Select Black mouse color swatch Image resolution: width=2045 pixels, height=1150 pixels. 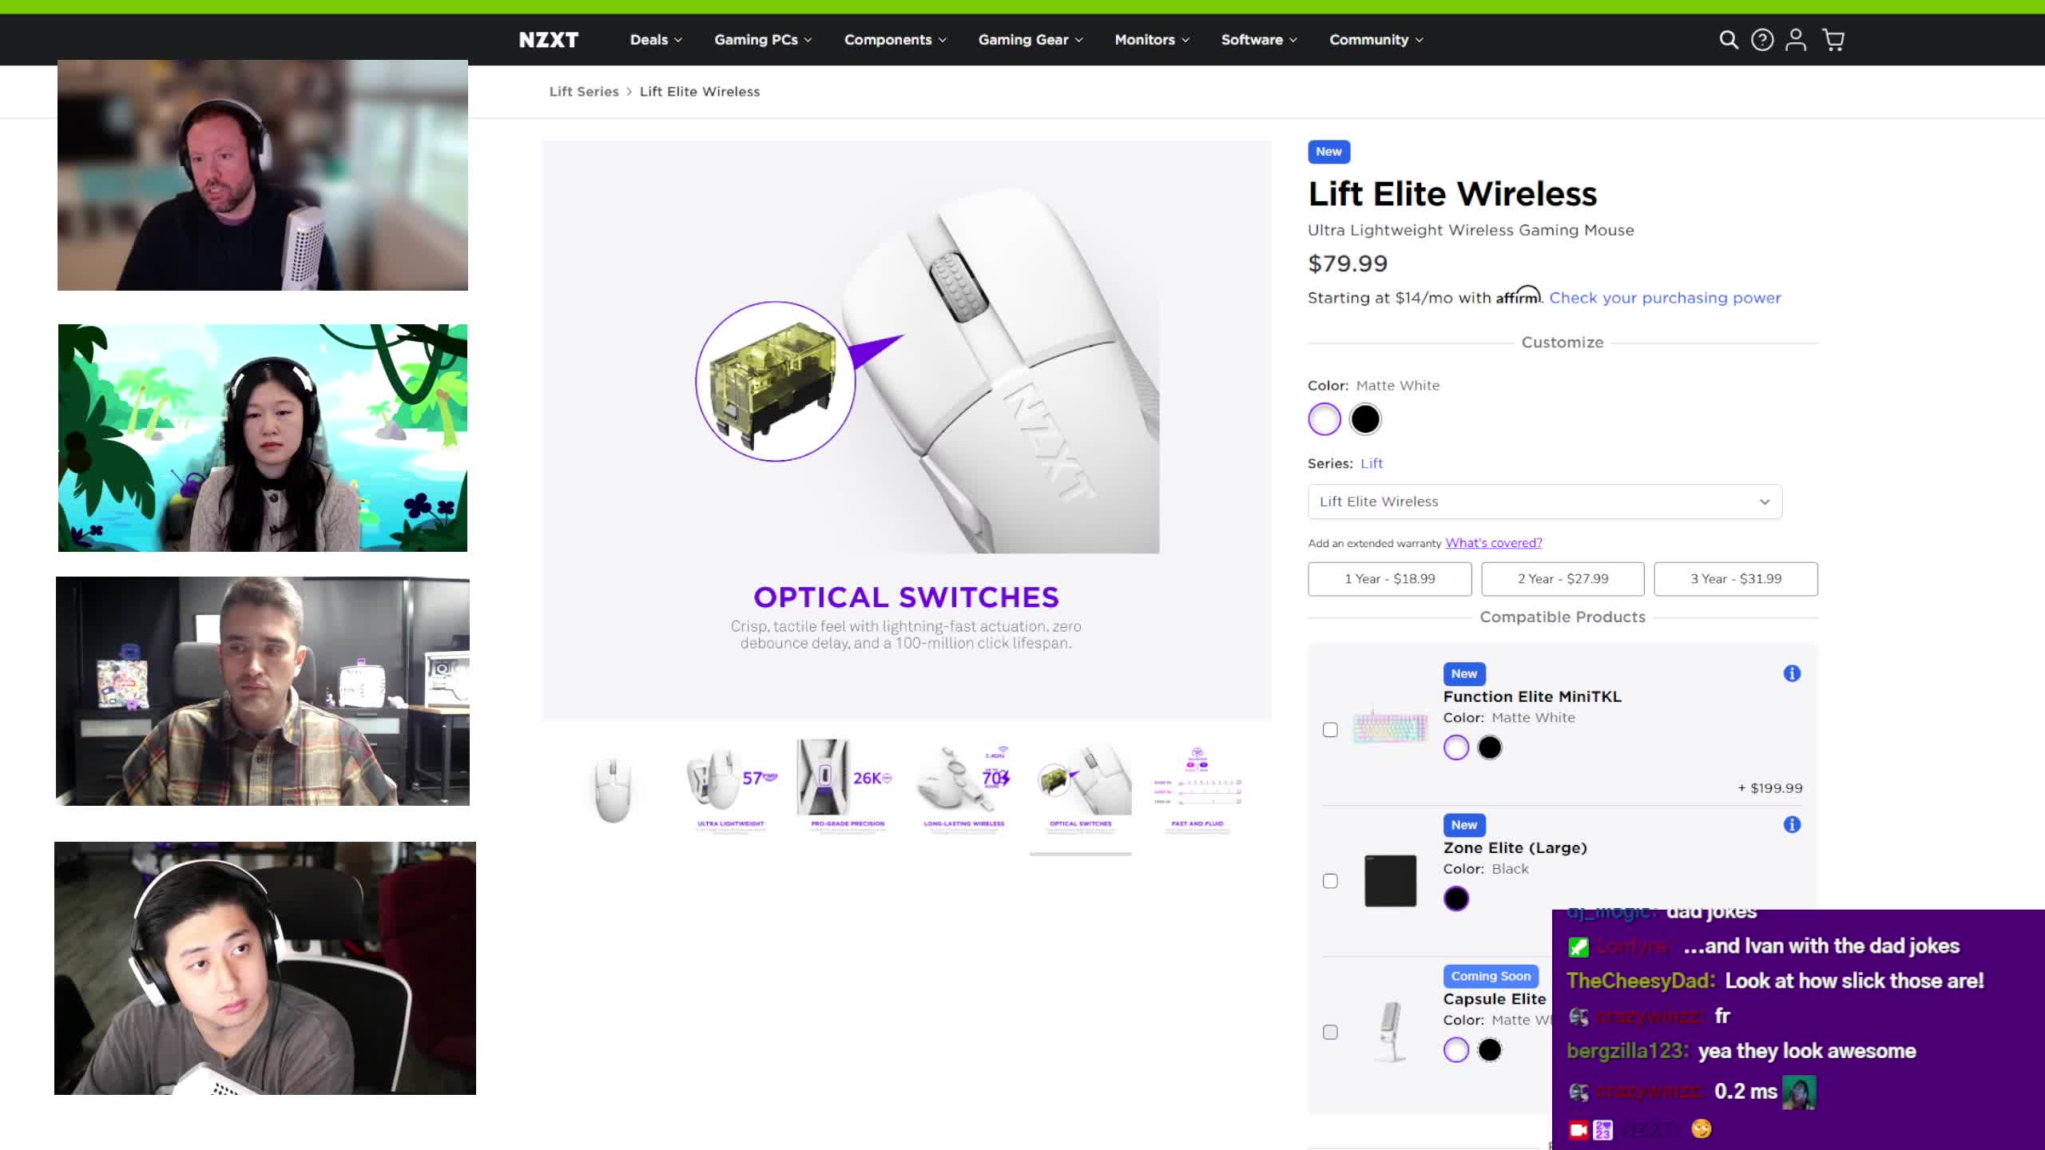pyautogui.click(x=1365, y=419)
